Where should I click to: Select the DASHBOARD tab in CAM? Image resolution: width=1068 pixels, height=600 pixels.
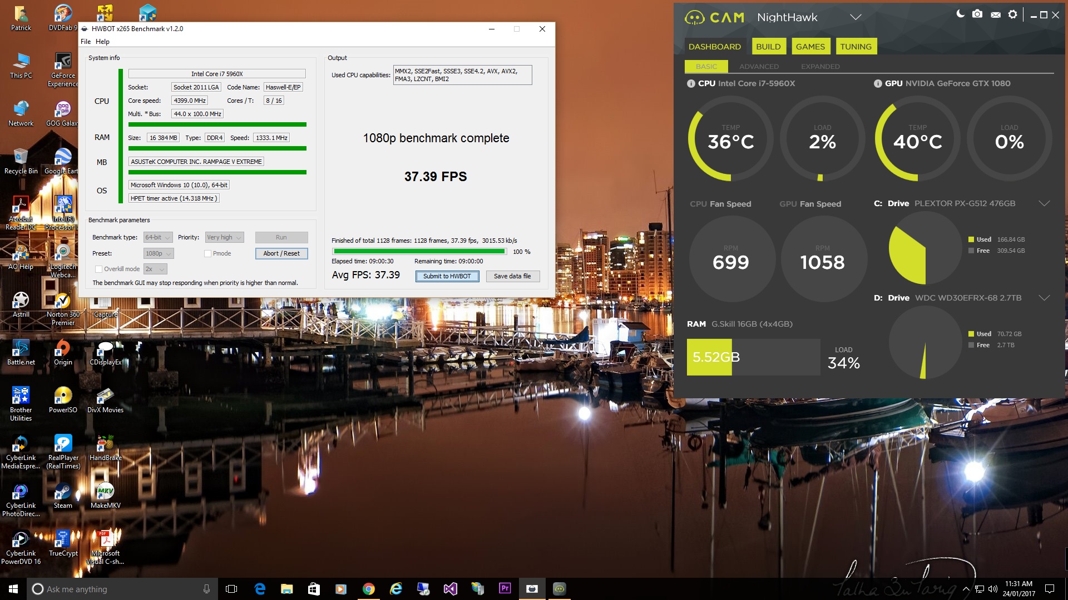715,47
